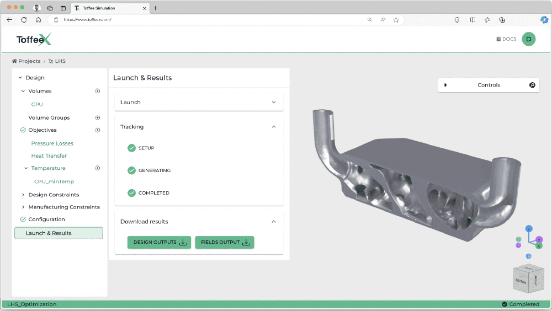Click the info icon beside Objectives

pyautogui.click(x=98, y=130)
